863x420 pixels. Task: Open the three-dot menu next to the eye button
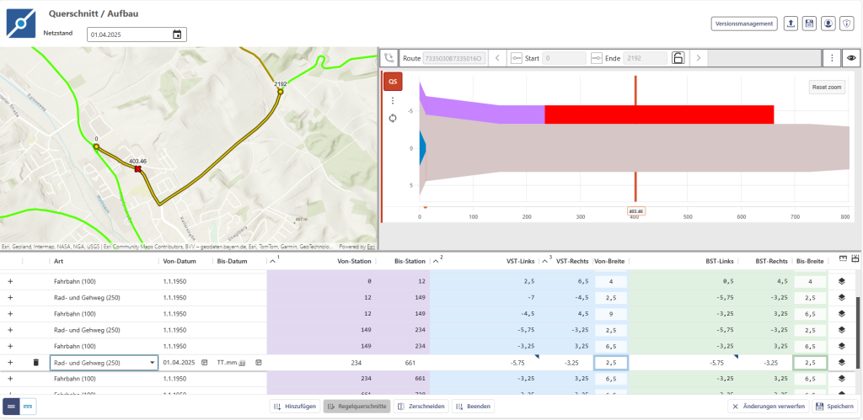point(832,58)
